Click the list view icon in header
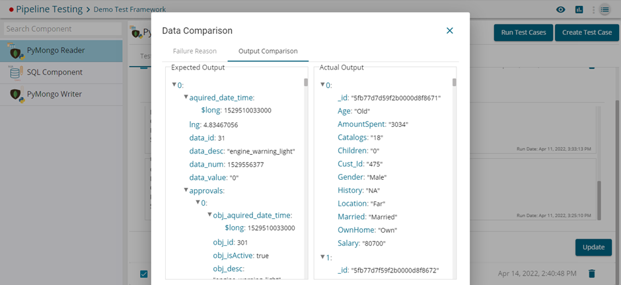The image size is (621, 285). (x=604, y=9)
